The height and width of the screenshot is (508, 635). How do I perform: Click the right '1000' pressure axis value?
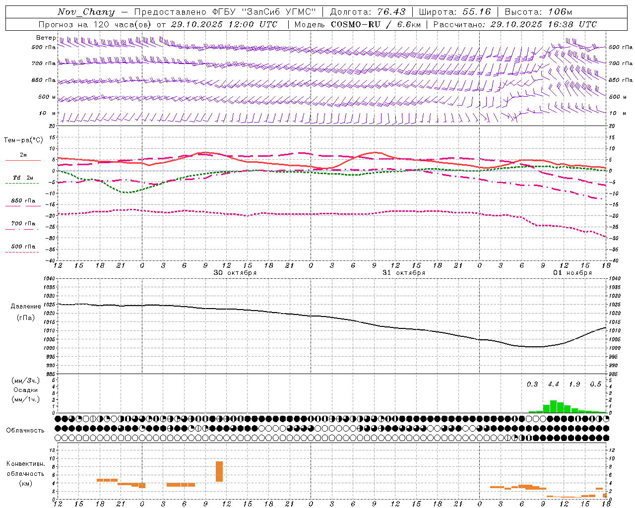615,348
